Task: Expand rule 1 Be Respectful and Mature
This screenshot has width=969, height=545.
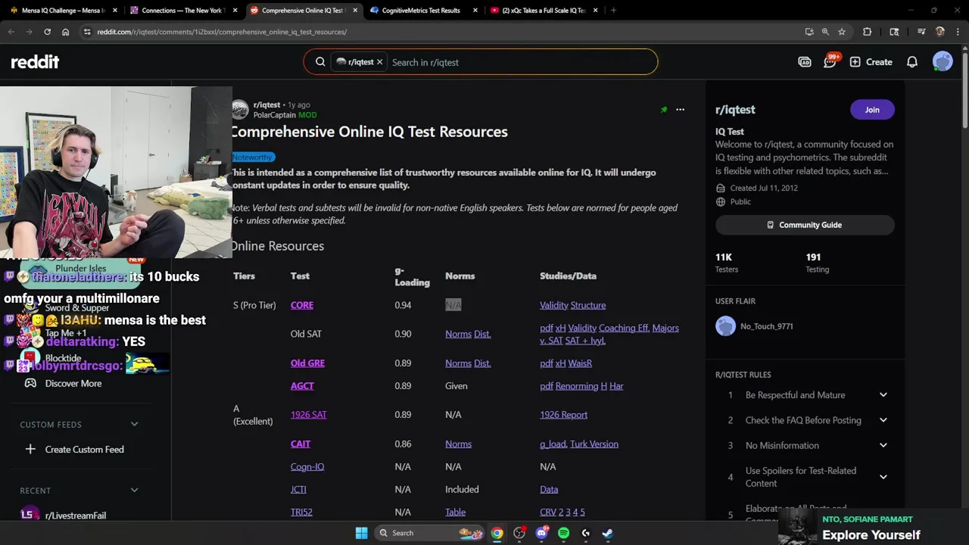Action: tap(883, 395)
